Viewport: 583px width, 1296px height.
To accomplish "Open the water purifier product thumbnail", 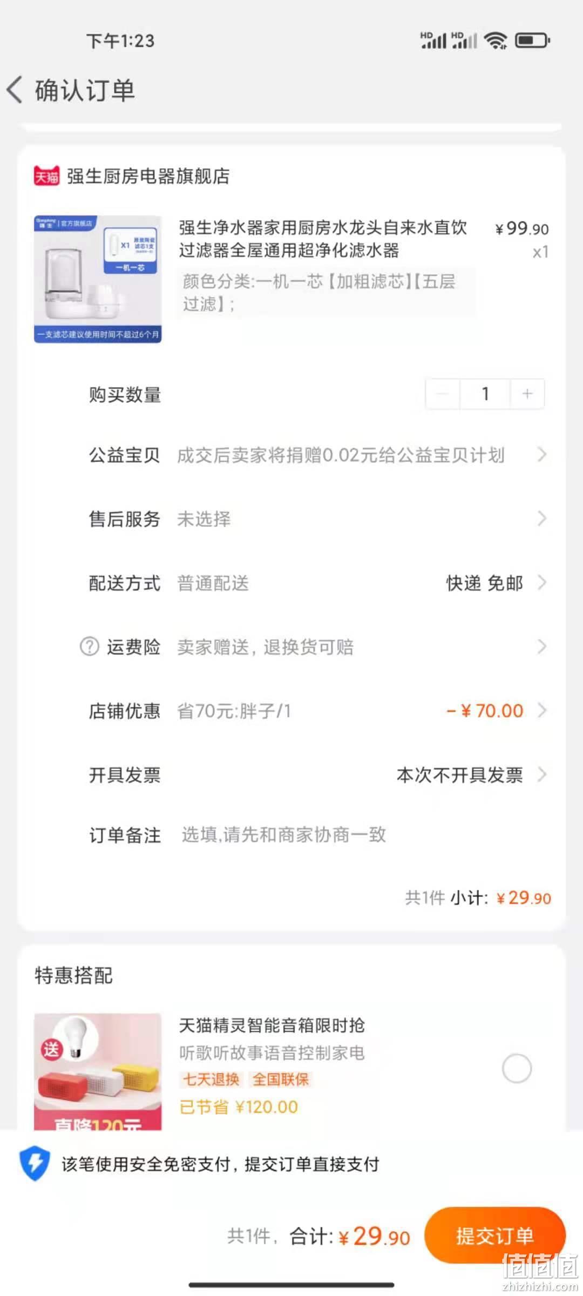I will click(x=98, y=279).
